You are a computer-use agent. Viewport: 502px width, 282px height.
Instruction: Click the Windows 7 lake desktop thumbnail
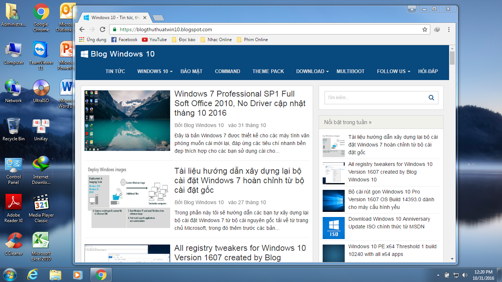pos(127,120)
